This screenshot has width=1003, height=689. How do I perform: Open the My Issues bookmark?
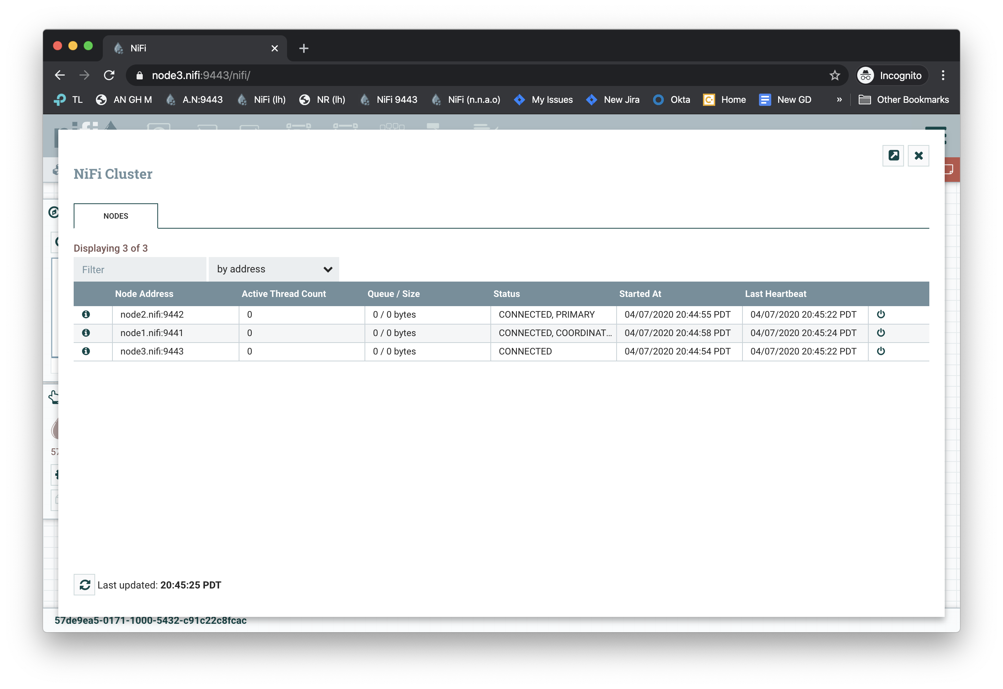[x=544, y=100]
